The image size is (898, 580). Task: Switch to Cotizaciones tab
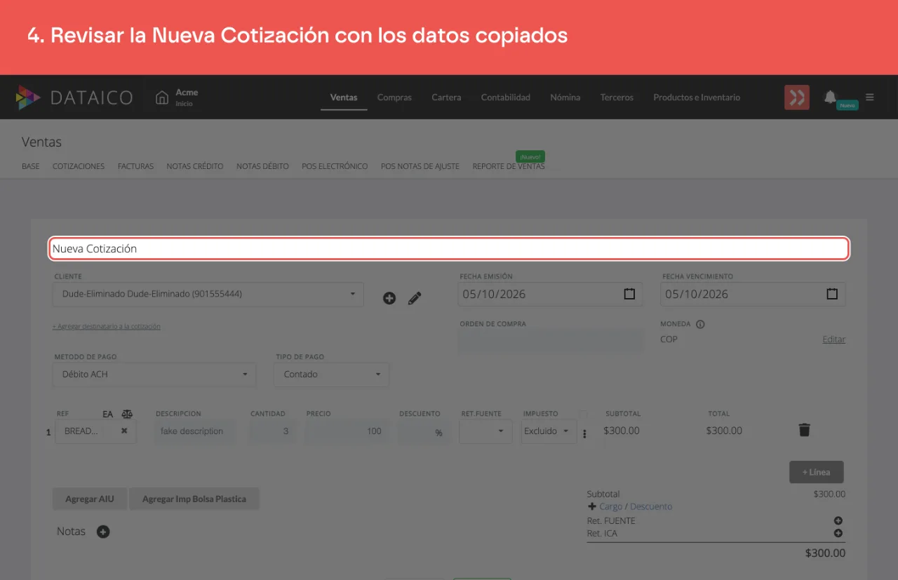(79, 166)
